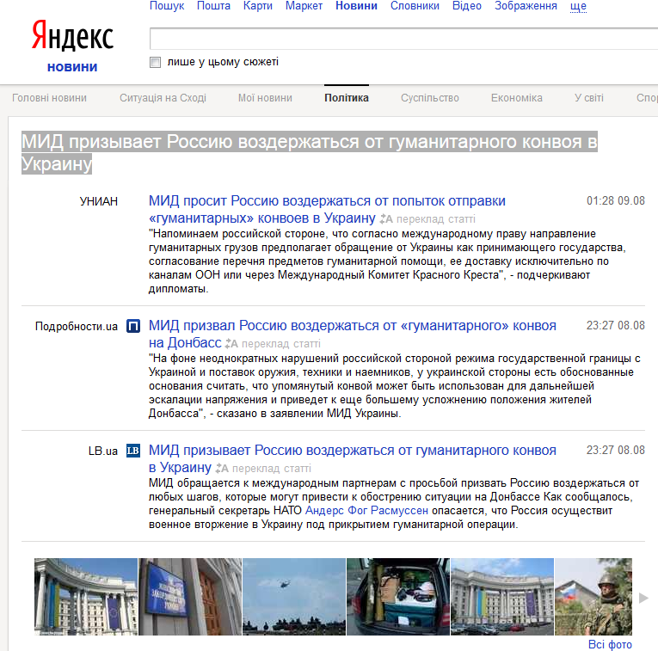Viewport: 658px width, 651px height.
Task: Click LB.ua timestamp 23:27 08.08
Action: pos(616,450)
